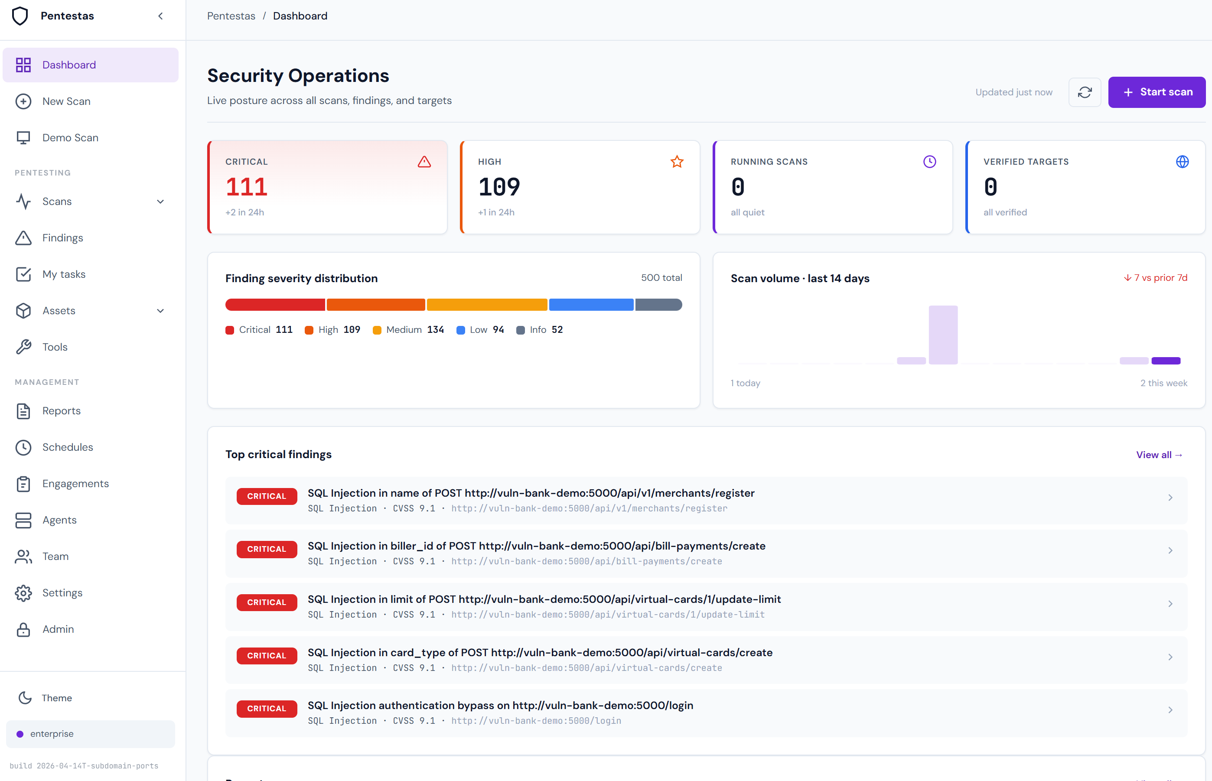Click the '500 total' label
Image resolution: width=1212 pixels, height=781 pixels.
click(x=661, y=278)
